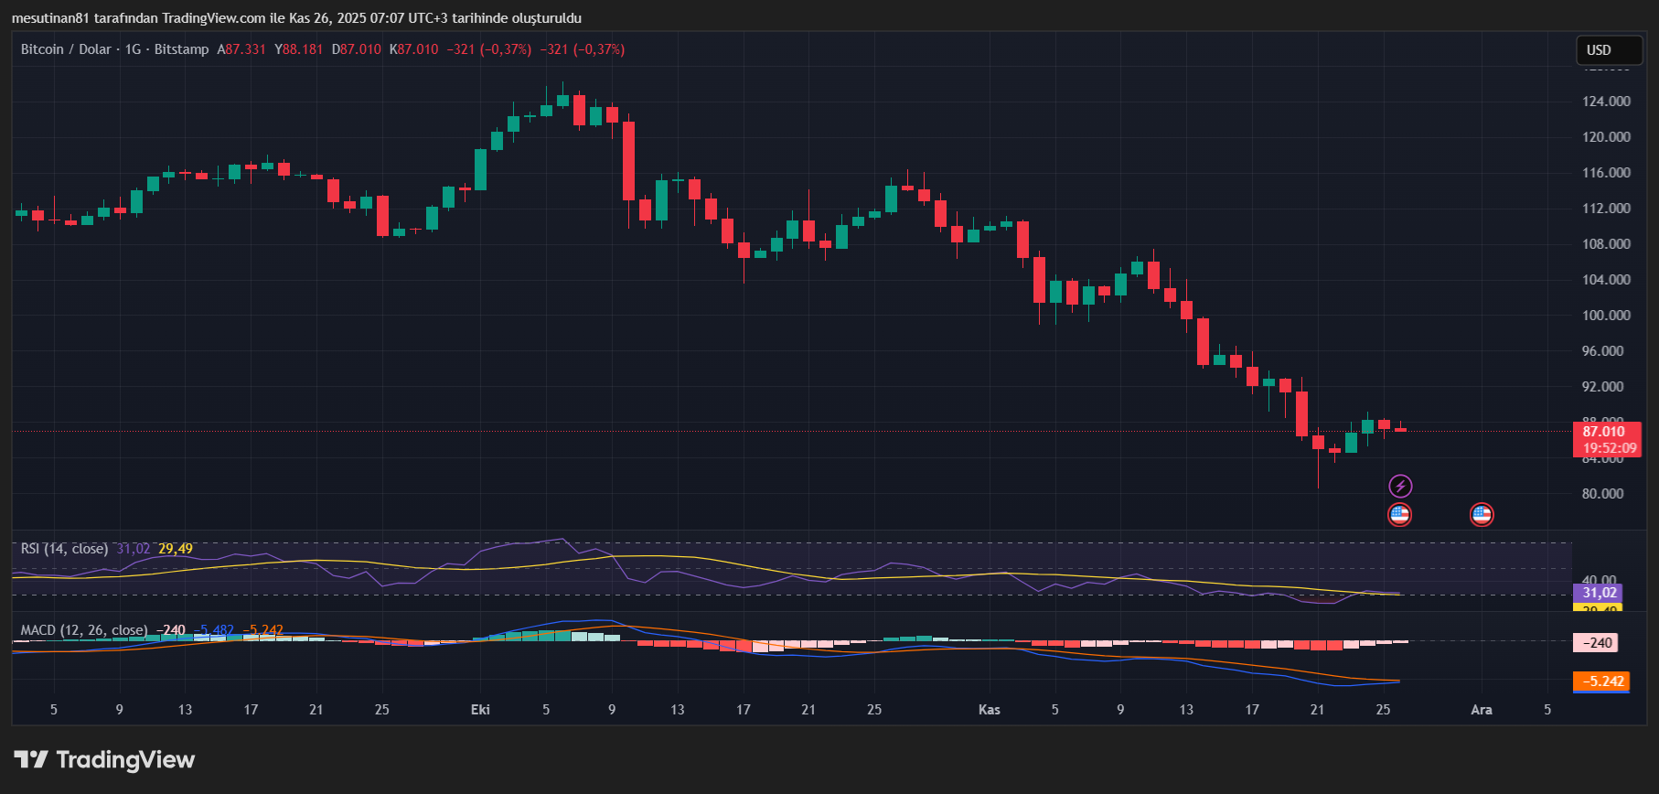Click the orange -5.242 MACD signal tag
Viewport: 1659px width, 794px height.
pyautogui.click(x=1601, y=681)
